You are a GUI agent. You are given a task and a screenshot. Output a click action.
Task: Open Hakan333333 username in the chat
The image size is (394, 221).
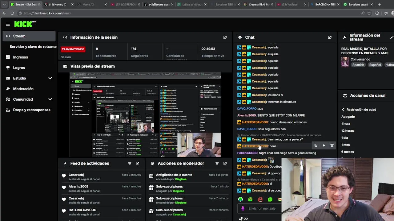coord(247,153)
